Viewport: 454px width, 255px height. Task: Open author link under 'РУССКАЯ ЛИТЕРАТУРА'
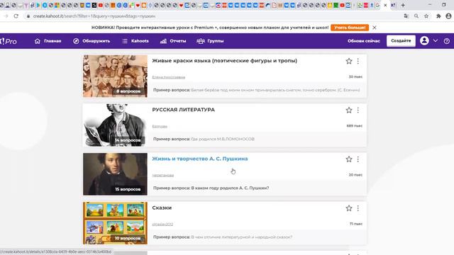[160, 126]
